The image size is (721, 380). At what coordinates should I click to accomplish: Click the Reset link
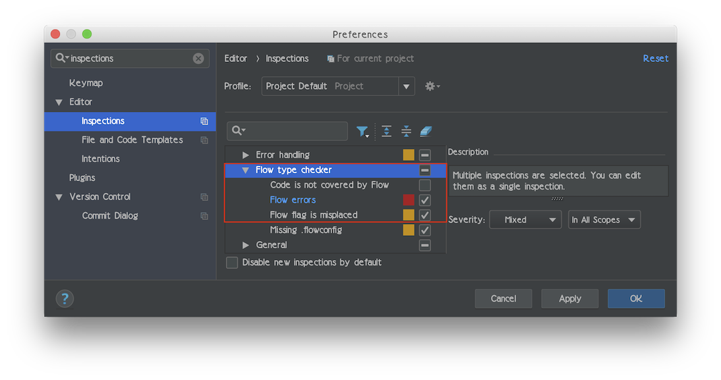point(655,59)
